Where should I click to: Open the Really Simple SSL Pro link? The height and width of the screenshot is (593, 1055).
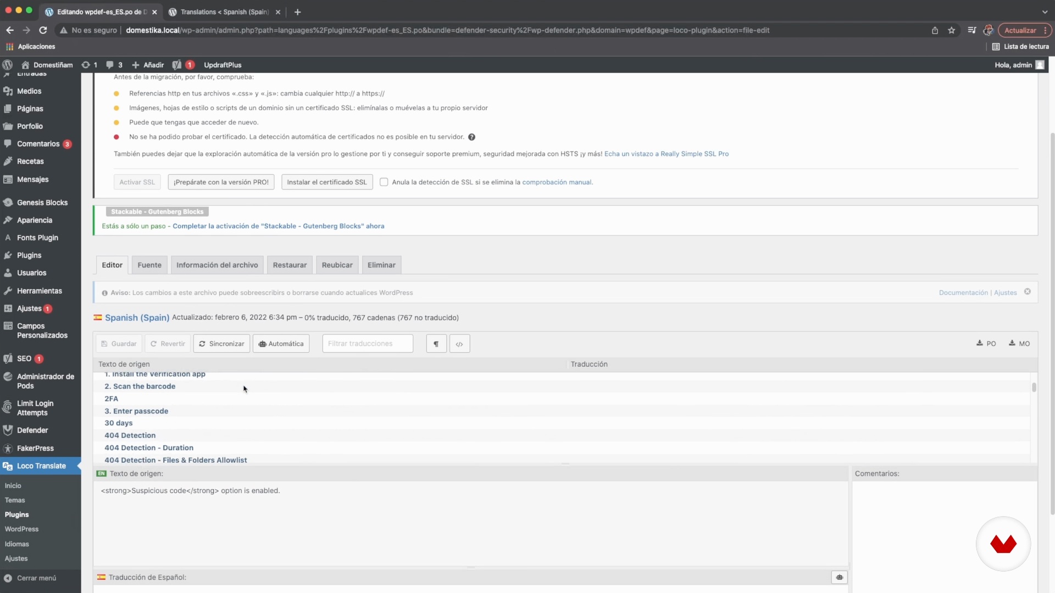(666, 154)
